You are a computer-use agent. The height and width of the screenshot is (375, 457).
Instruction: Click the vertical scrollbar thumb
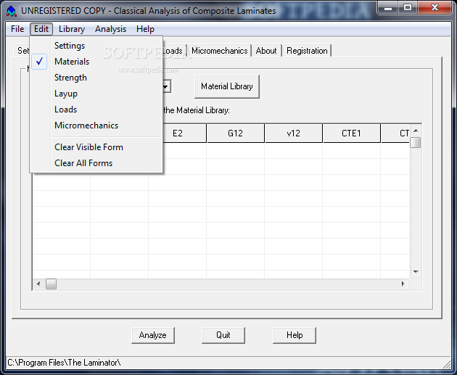[x=416, y=143]
